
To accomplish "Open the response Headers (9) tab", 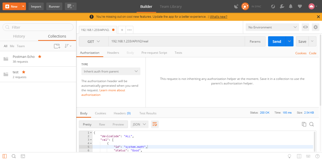I will (x=122, y=113).
